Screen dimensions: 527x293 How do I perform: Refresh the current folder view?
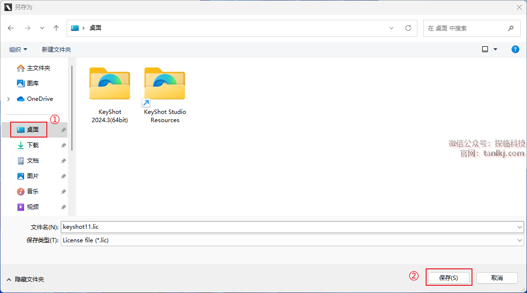click(408, 28)
